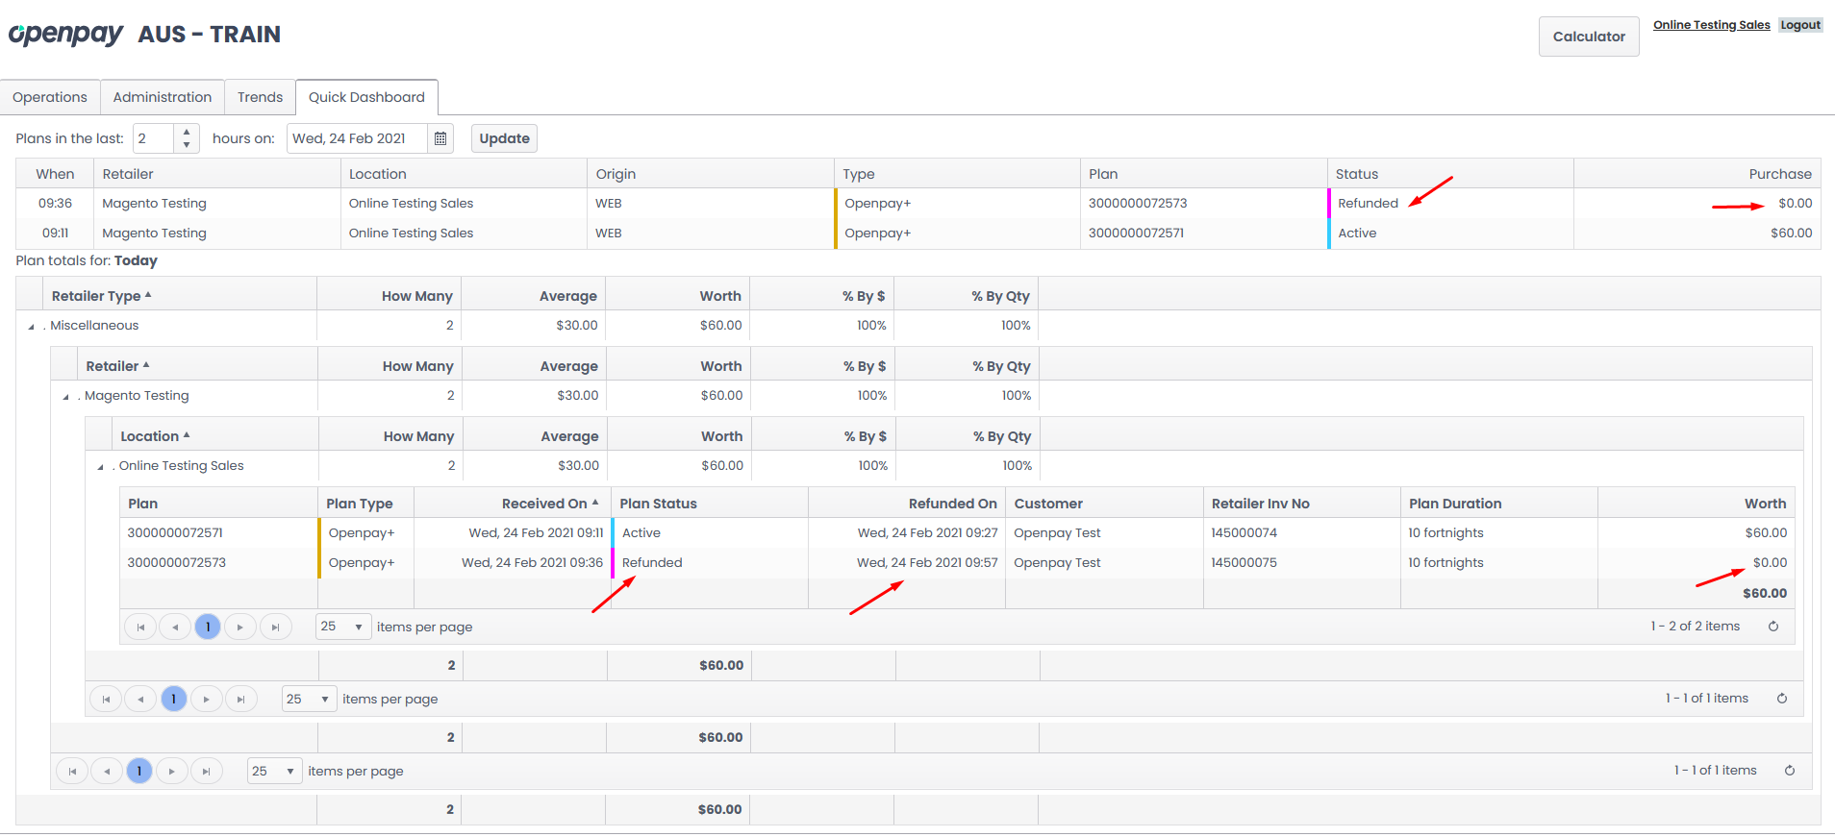Image resolution: width=1835 pixels, height=837 pixels.
Task: Collapse the Miscellaneous retailer type row
Action: tap(31, 327)
